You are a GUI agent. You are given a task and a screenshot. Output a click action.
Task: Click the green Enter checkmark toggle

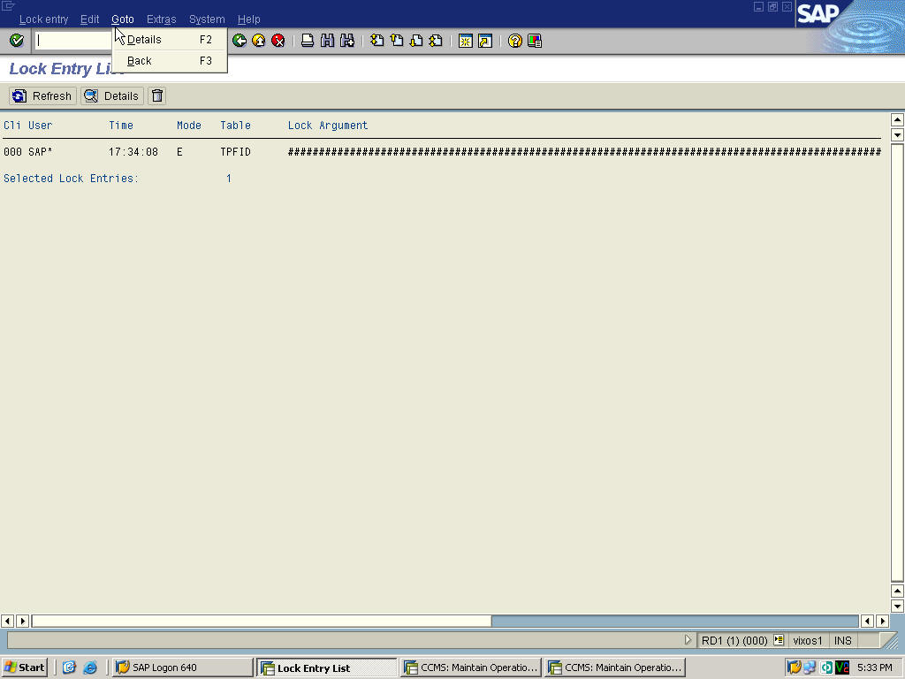[15, 40]
